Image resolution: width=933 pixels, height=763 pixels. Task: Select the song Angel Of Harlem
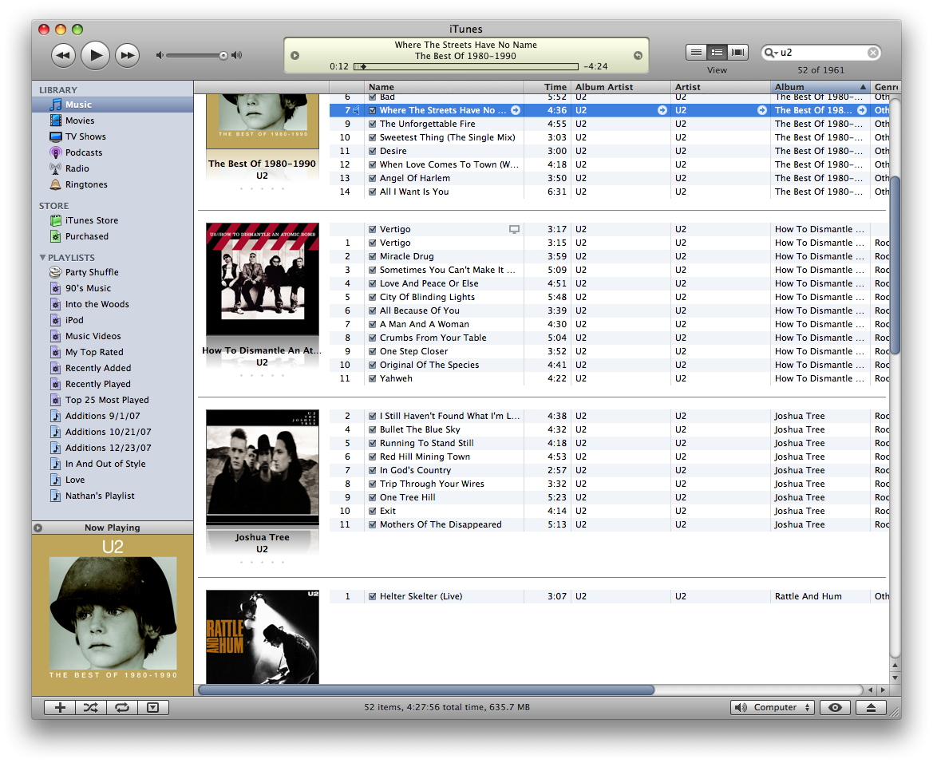pos(415,178)
